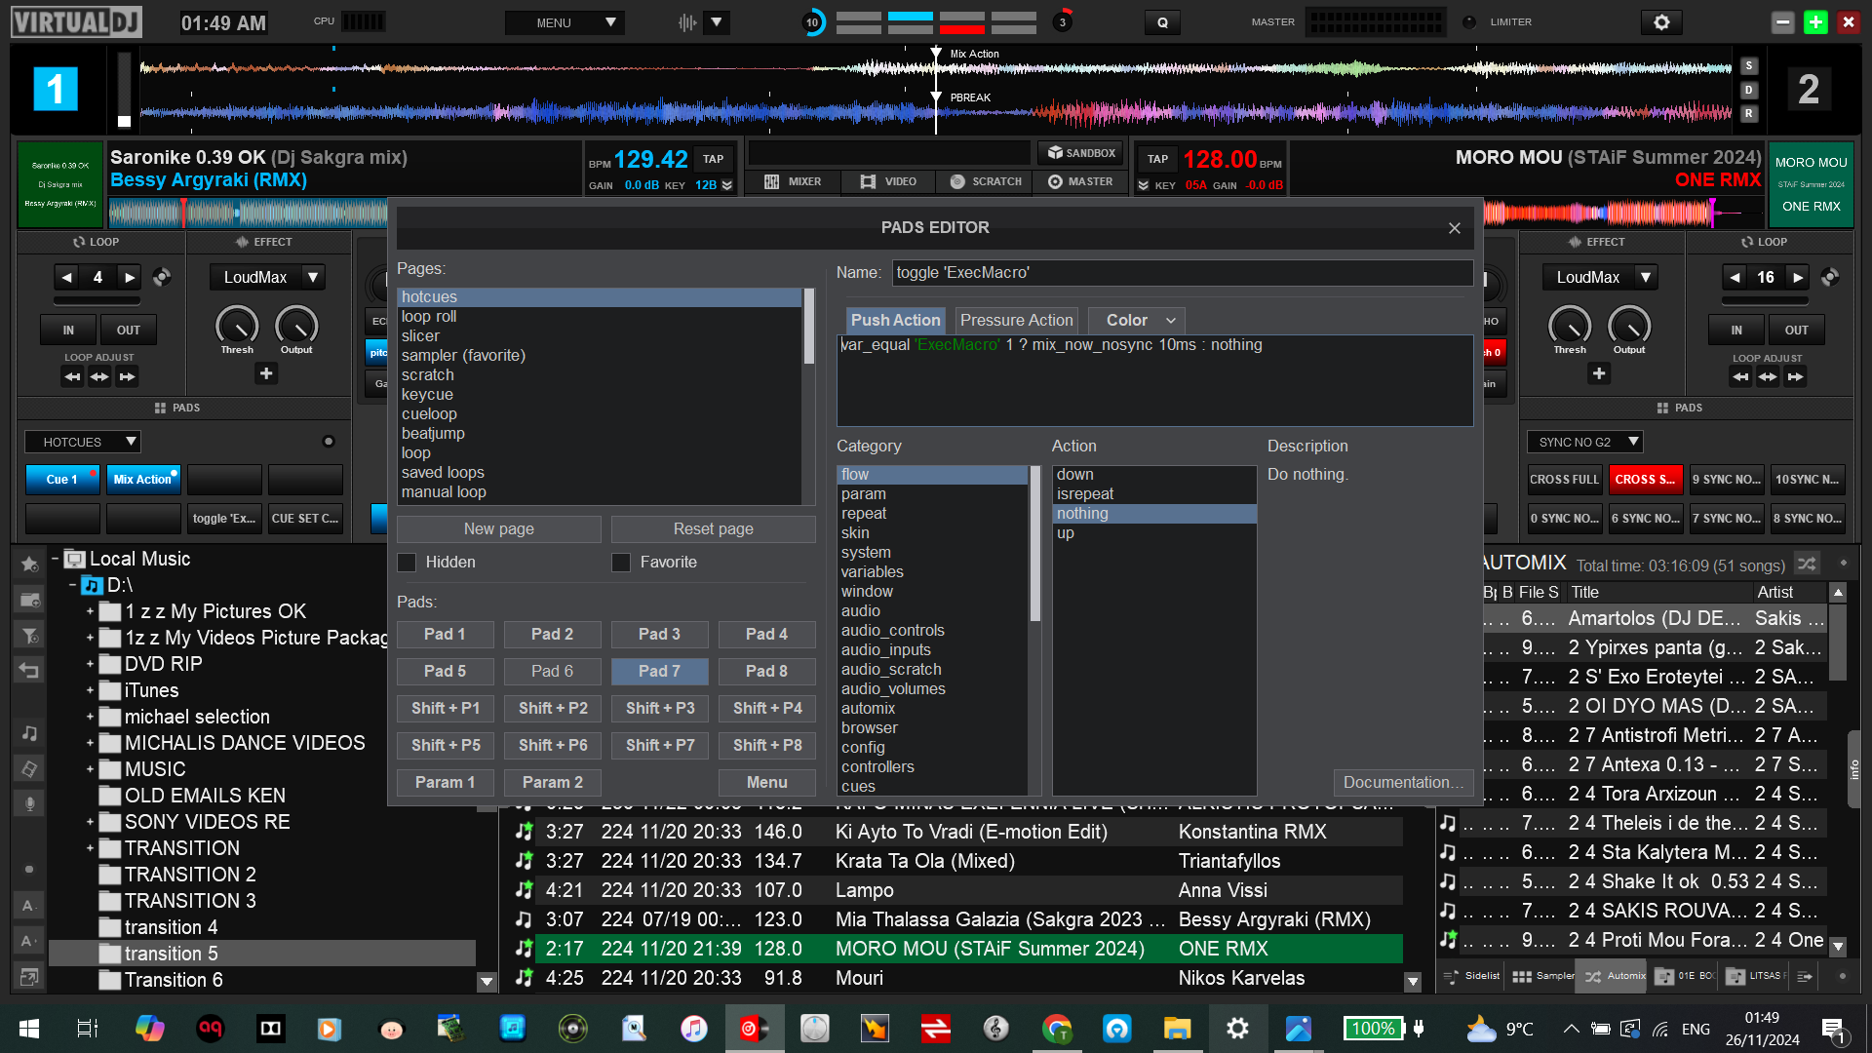Click the add virtual folder icon in the browser sidebar

click(x=29, y=600)
